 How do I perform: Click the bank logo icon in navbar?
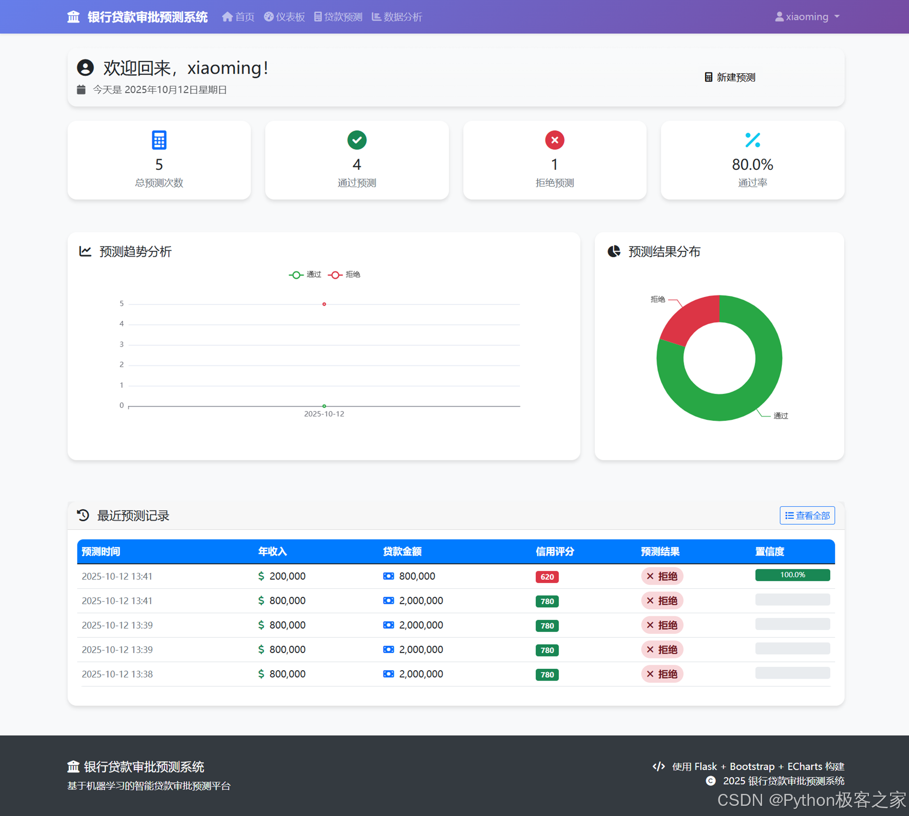pos(73,17)
